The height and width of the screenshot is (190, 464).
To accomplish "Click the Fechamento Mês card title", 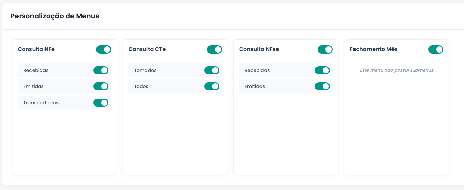I will [x=374, y=49].
